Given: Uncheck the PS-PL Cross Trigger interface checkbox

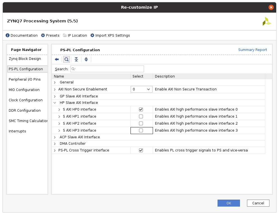Looking at the screenshot, I should [x=141, y=150].
